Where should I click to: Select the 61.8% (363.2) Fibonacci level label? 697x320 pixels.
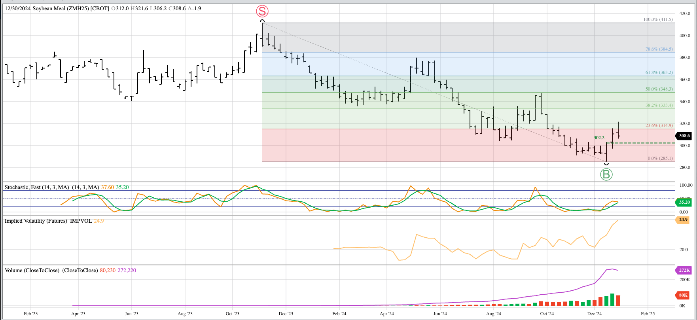coord(659,72)
